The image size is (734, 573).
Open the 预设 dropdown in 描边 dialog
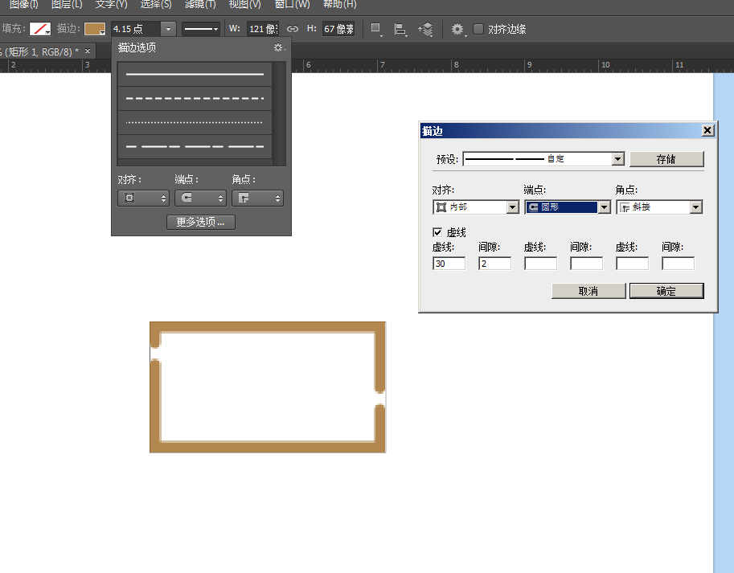point(543,159)
